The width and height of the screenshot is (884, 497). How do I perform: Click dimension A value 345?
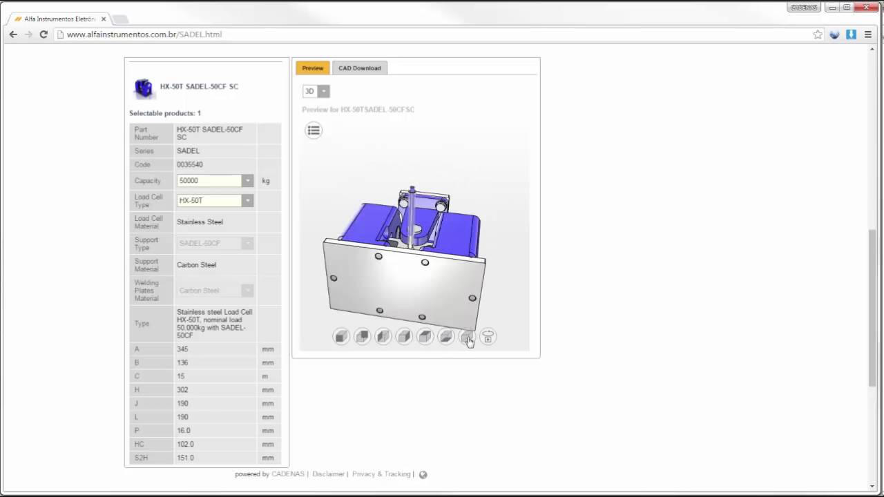pyautogui.click(x=182, y=349)
